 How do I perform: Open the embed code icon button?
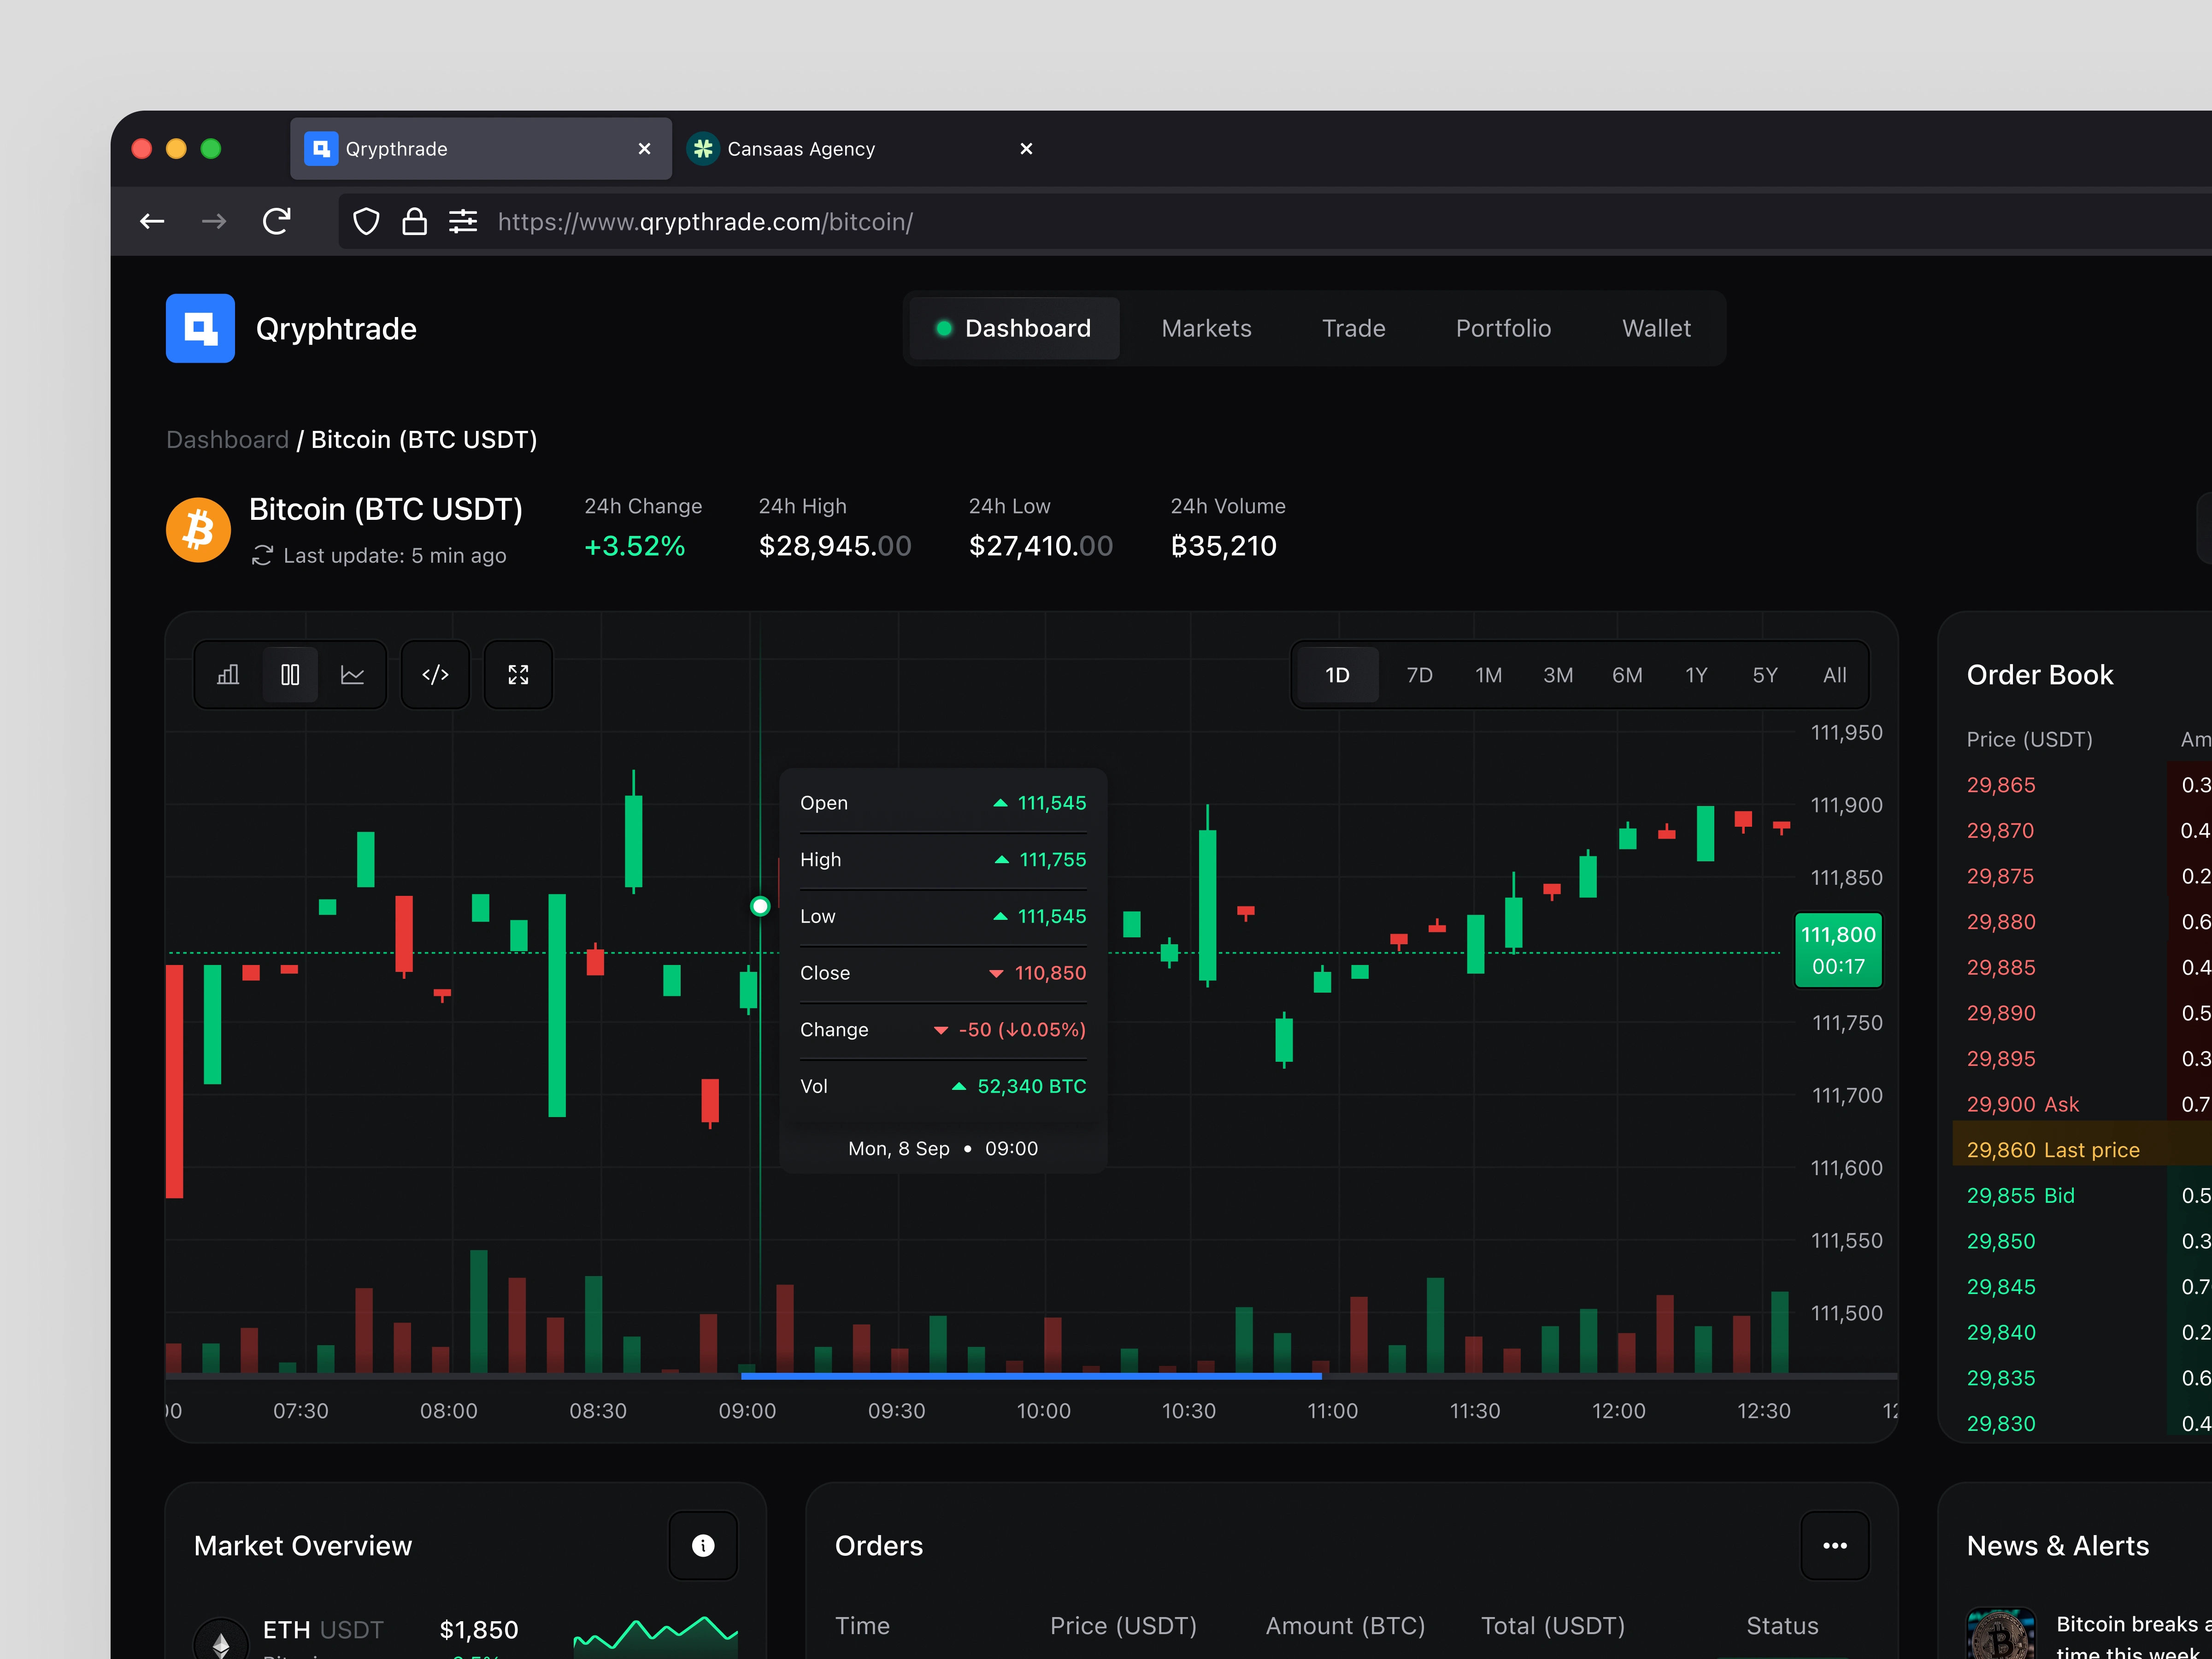click(x=435, y=675)
